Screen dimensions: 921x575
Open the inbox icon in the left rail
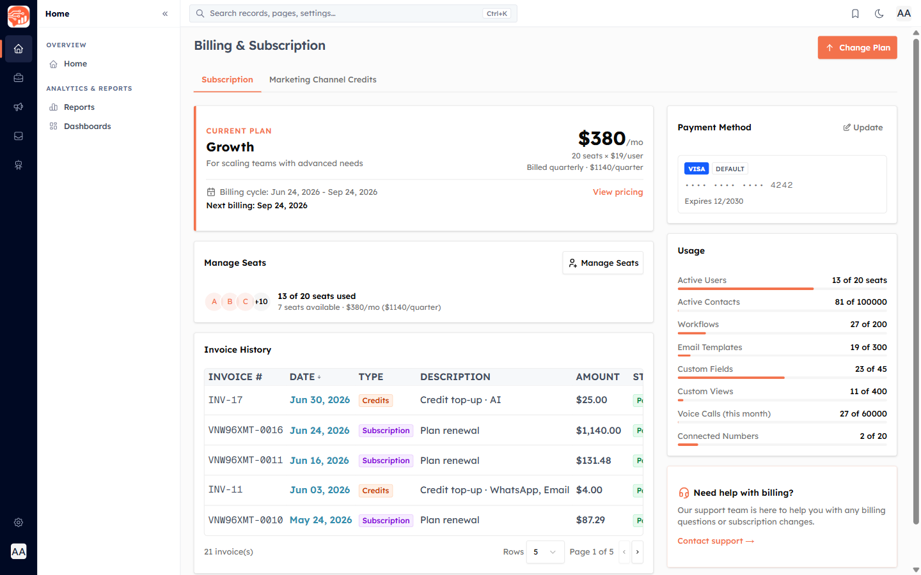click(19, 136)
